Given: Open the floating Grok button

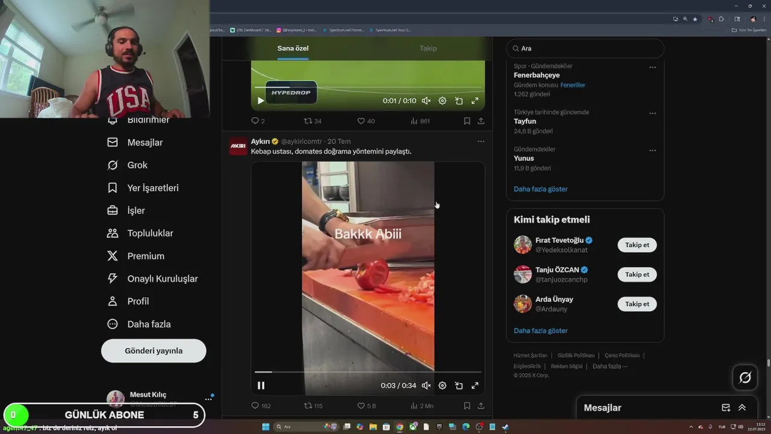Looking at the screenshot, I should coord(745,378).
